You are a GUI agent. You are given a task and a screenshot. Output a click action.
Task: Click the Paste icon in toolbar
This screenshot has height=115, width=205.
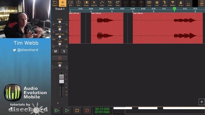pyautogui.click(x=141, y=3)
